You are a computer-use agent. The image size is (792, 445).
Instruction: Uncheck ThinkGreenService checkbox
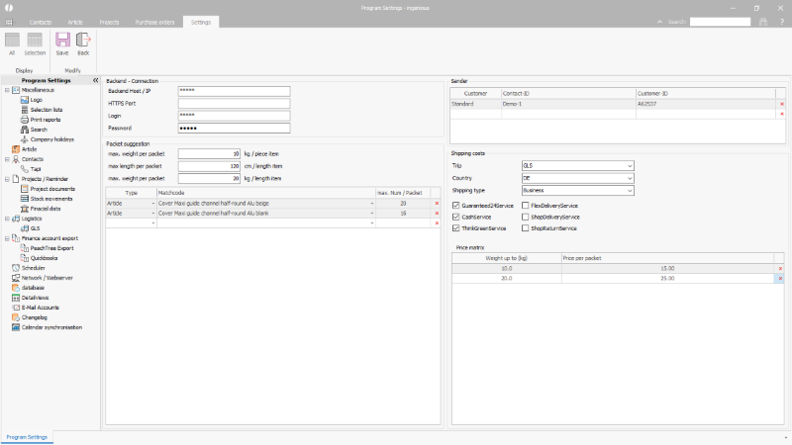456,228
